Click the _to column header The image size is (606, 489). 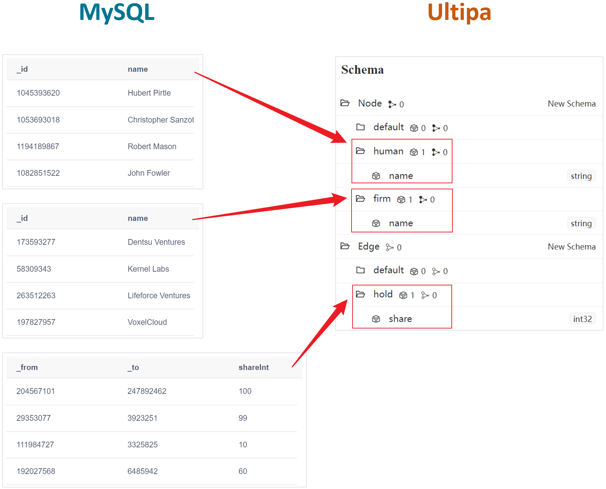click(133, 367)
